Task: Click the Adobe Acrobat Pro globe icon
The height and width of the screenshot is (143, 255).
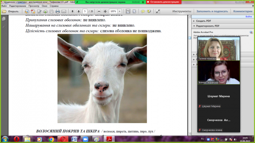Action: point(251,32)
